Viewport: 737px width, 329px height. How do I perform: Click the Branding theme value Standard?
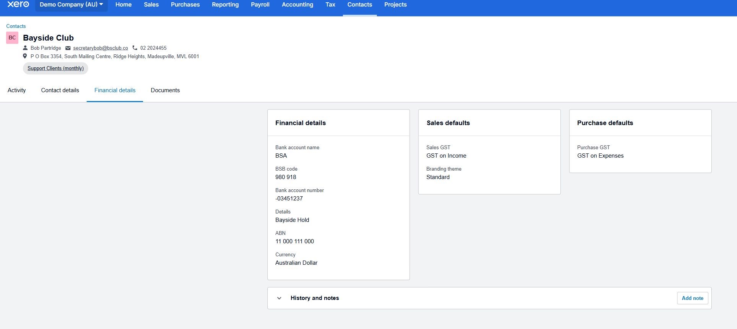438,177
